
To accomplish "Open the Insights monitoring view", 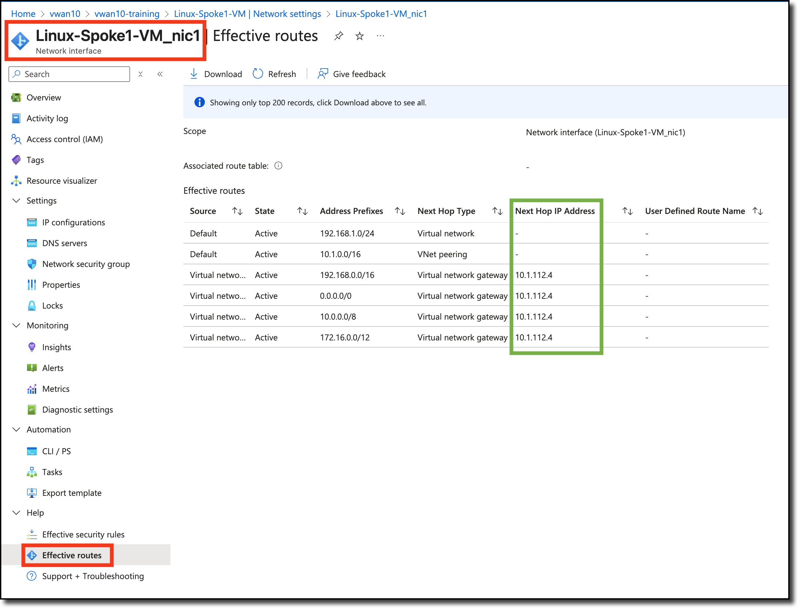I will [x=57, y=347].
